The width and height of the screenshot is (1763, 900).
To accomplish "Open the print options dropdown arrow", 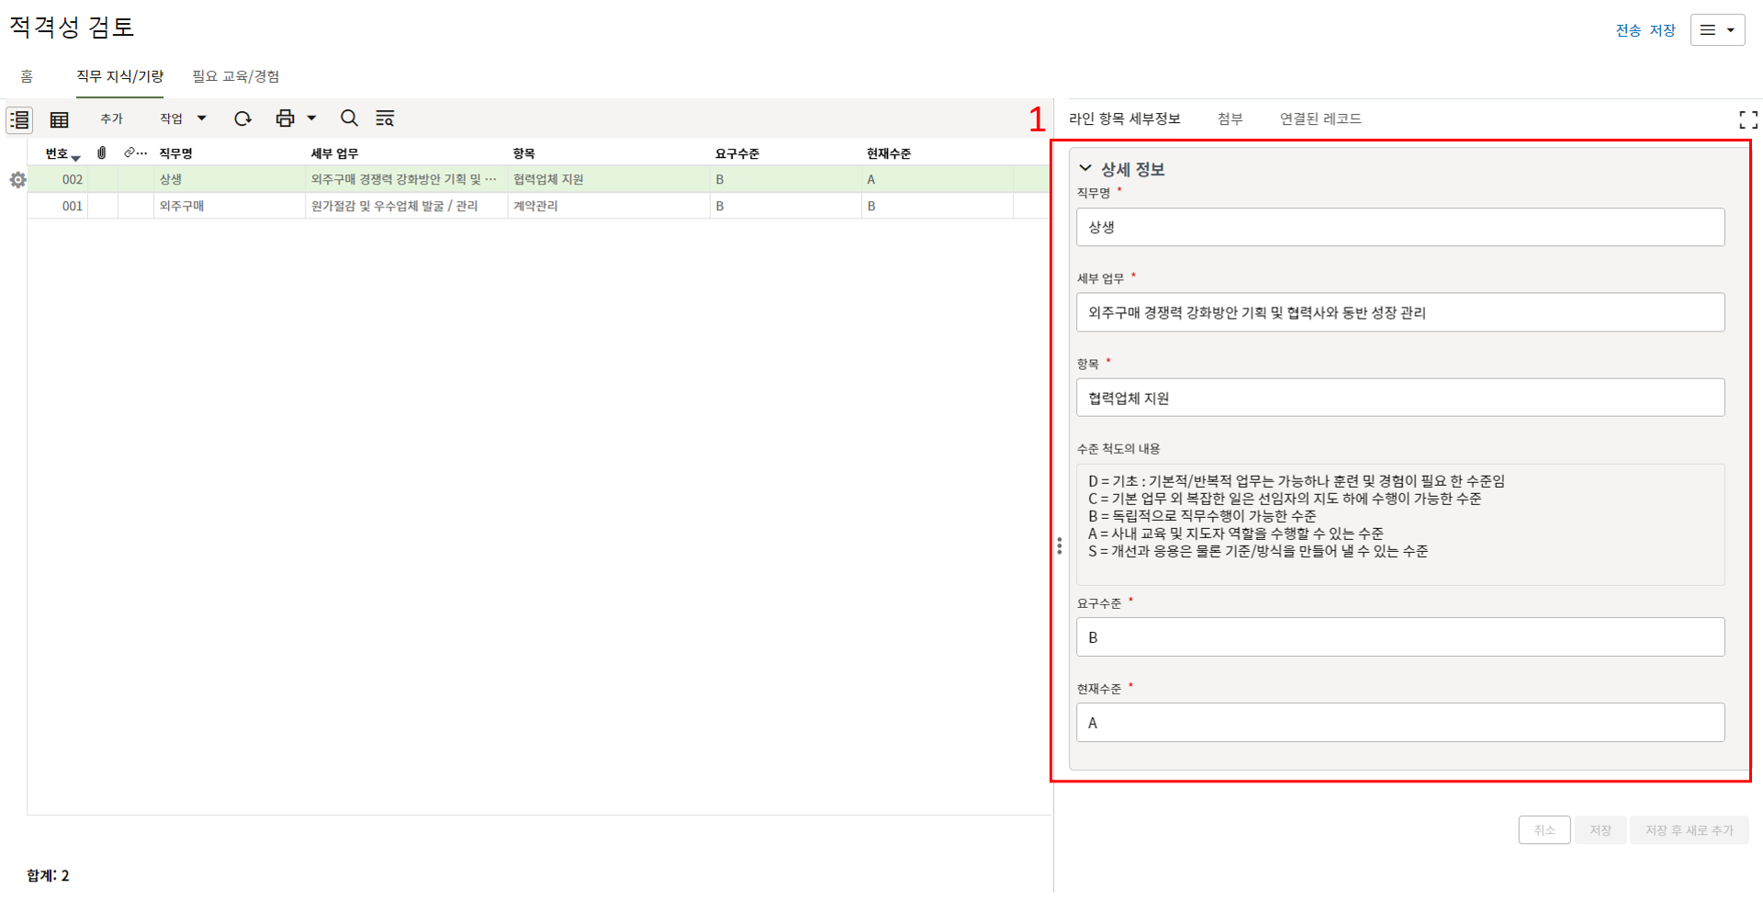I will [x=312, y=118].
